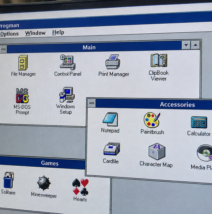Open the Help menu
This screenshot has width=212, height=214.
(58, 32)
